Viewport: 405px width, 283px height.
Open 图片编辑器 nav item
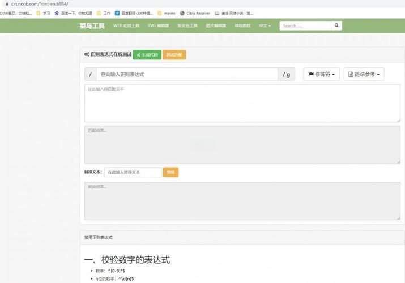pos(216,25)
